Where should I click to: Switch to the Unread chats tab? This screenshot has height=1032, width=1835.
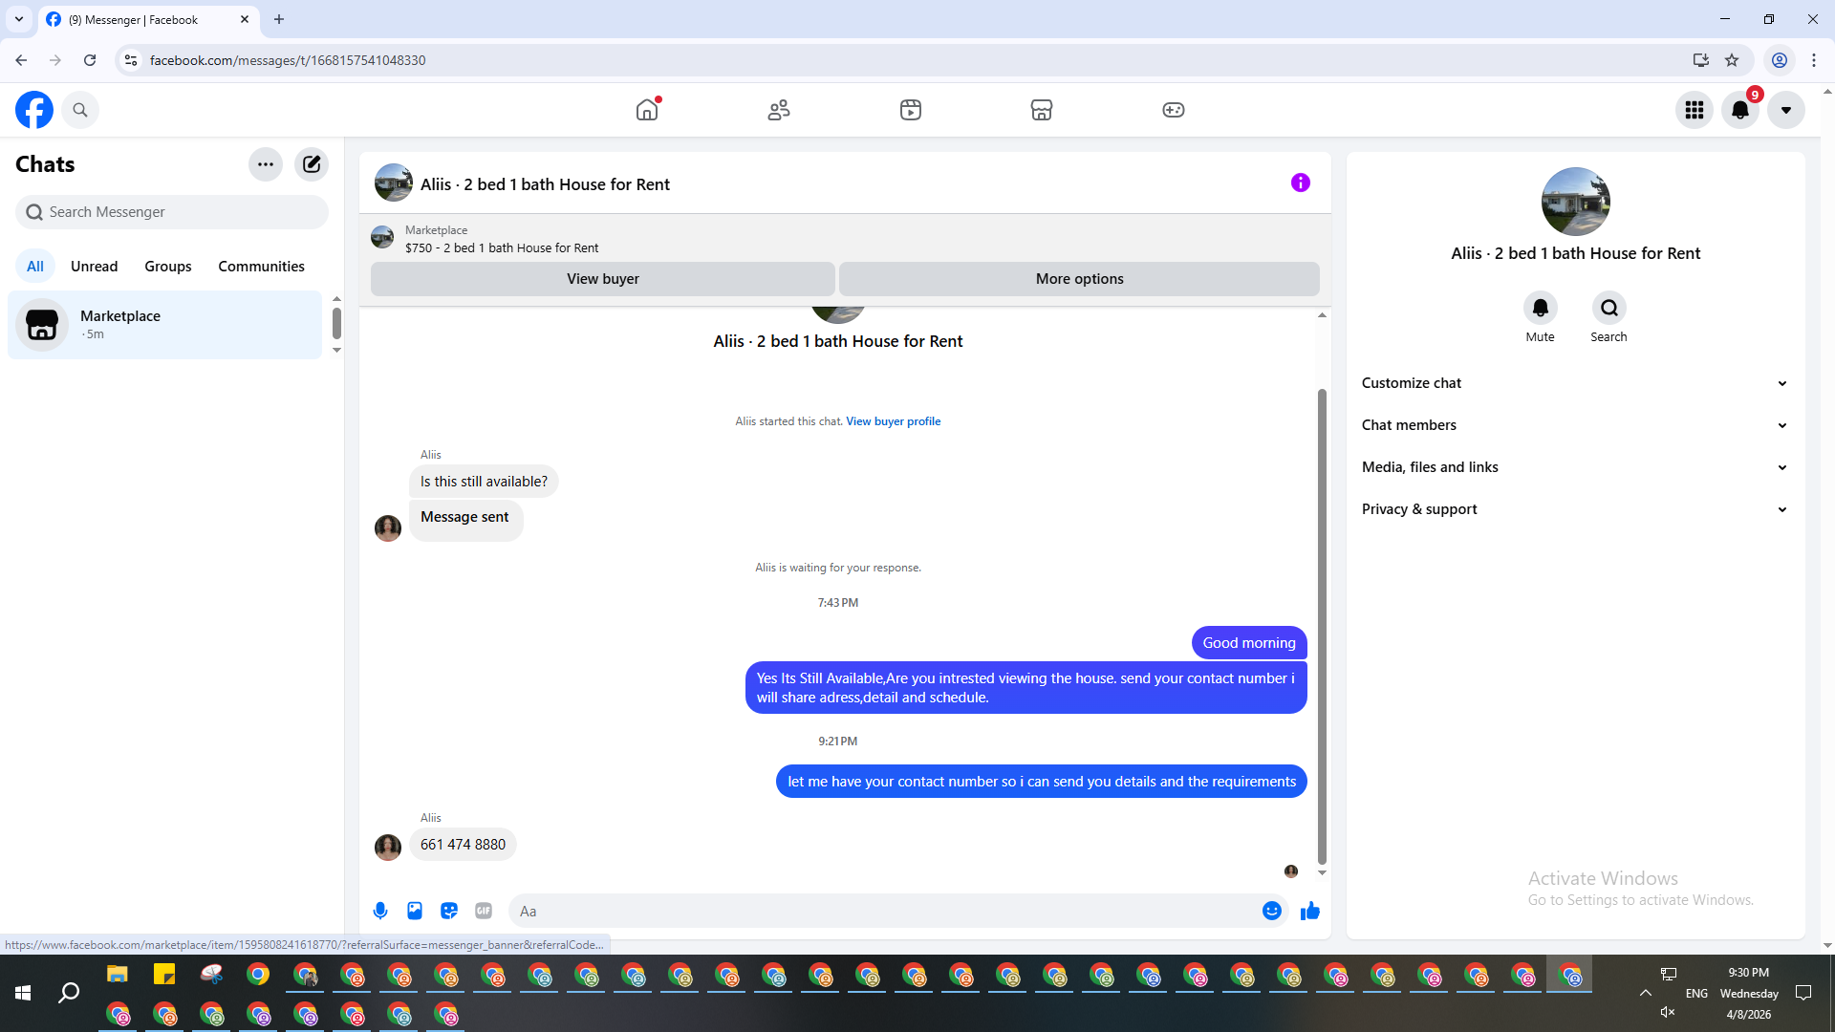click(x=94, y=267)
